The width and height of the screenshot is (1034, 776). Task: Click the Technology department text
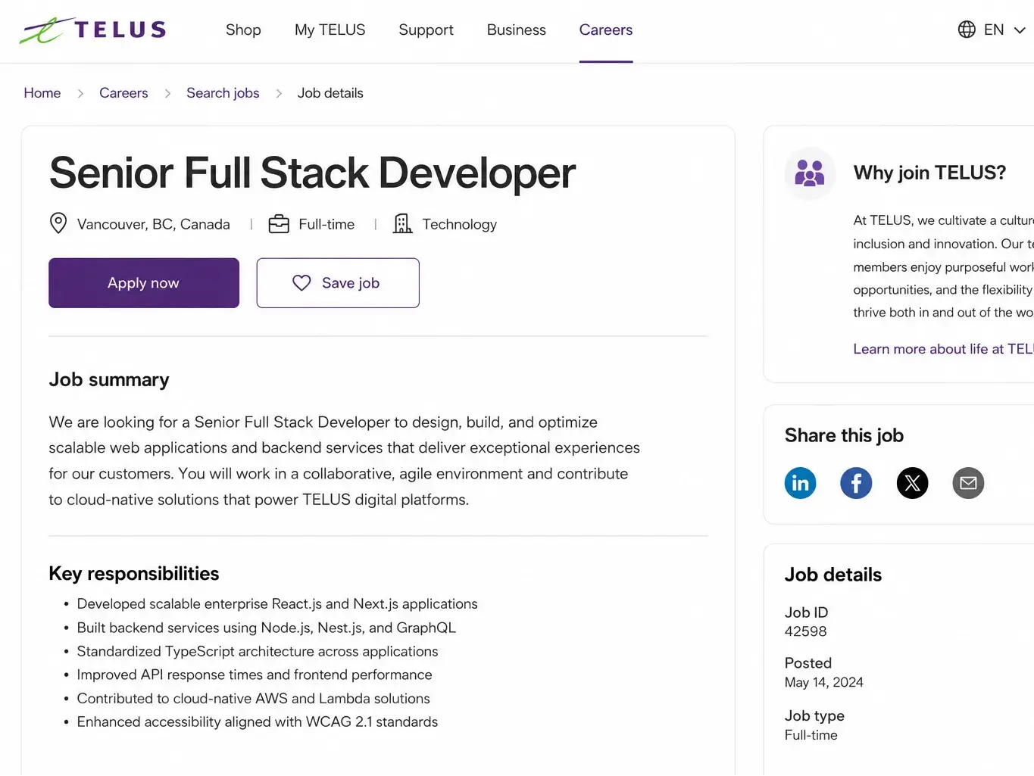pos(460,224)
